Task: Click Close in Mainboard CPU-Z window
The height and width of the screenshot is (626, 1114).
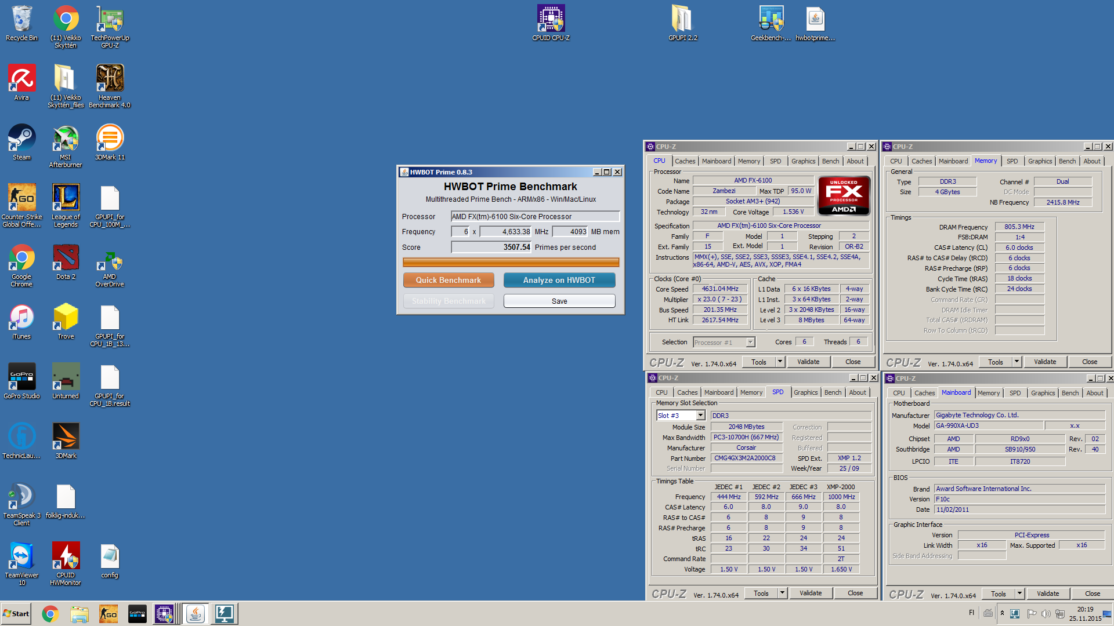Action: coord(1093,594)
